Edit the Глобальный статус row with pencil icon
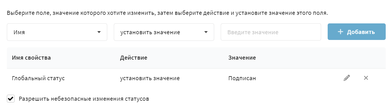 tap(347, 78)
